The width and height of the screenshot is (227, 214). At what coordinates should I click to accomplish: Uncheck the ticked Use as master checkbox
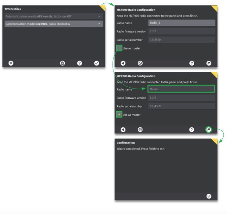(119, 115)
